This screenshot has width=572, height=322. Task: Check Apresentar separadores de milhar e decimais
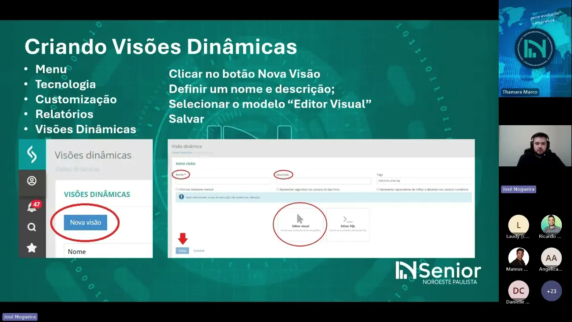378,189
